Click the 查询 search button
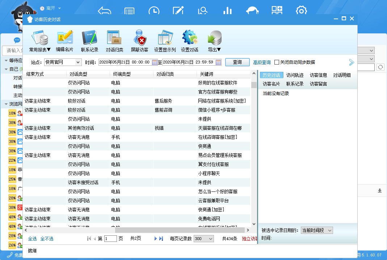387x260 pixels. click(x=237, y=62)
